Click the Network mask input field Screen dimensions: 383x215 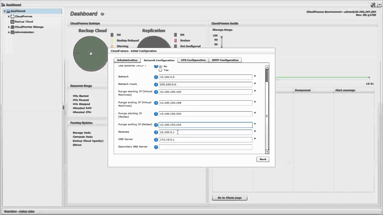tap(206, 85)
